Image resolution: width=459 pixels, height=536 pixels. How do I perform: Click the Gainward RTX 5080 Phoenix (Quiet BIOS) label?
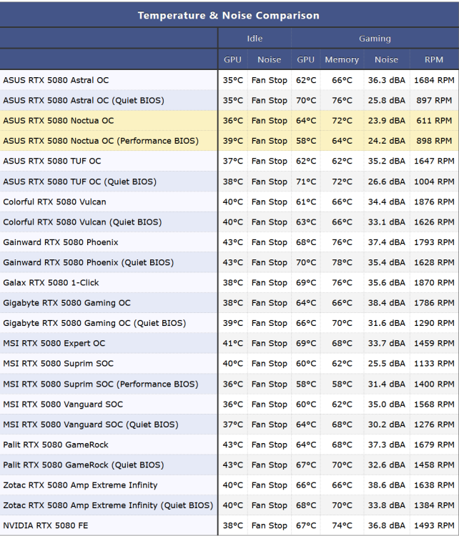coord(89,262)
